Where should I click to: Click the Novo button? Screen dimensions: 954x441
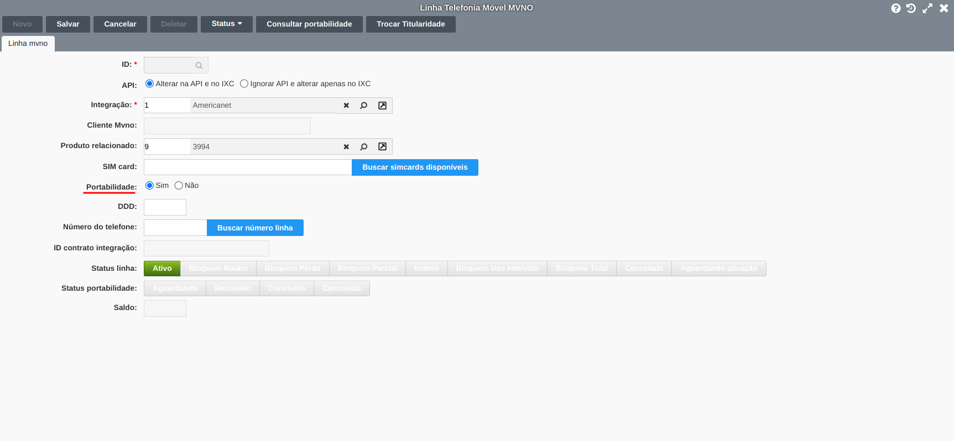click(x=22, y=24)
